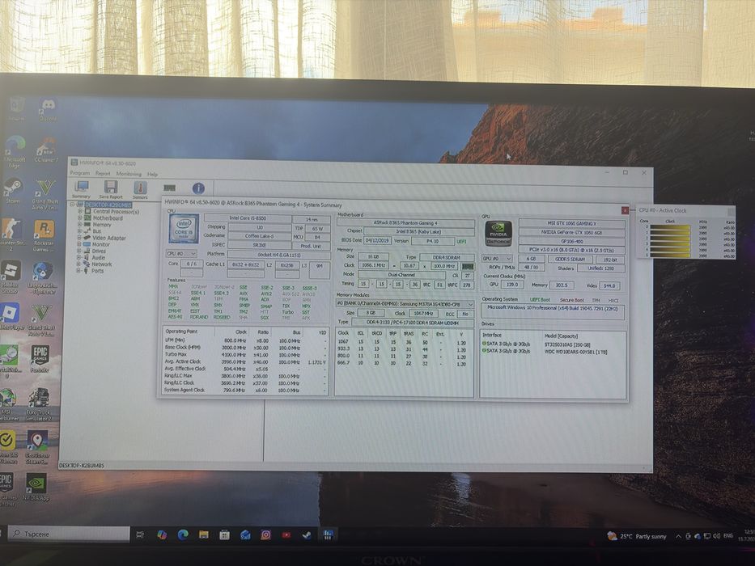Viewport: 755px width, 566px height.
Task: Click the UEFI Boot indicator
Action: coord(540,300)
